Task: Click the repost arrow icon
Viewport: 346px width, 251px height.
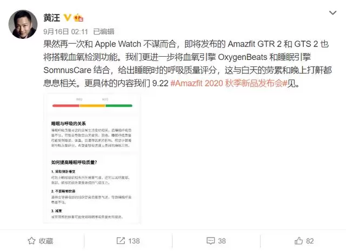Action: [121, 241]
